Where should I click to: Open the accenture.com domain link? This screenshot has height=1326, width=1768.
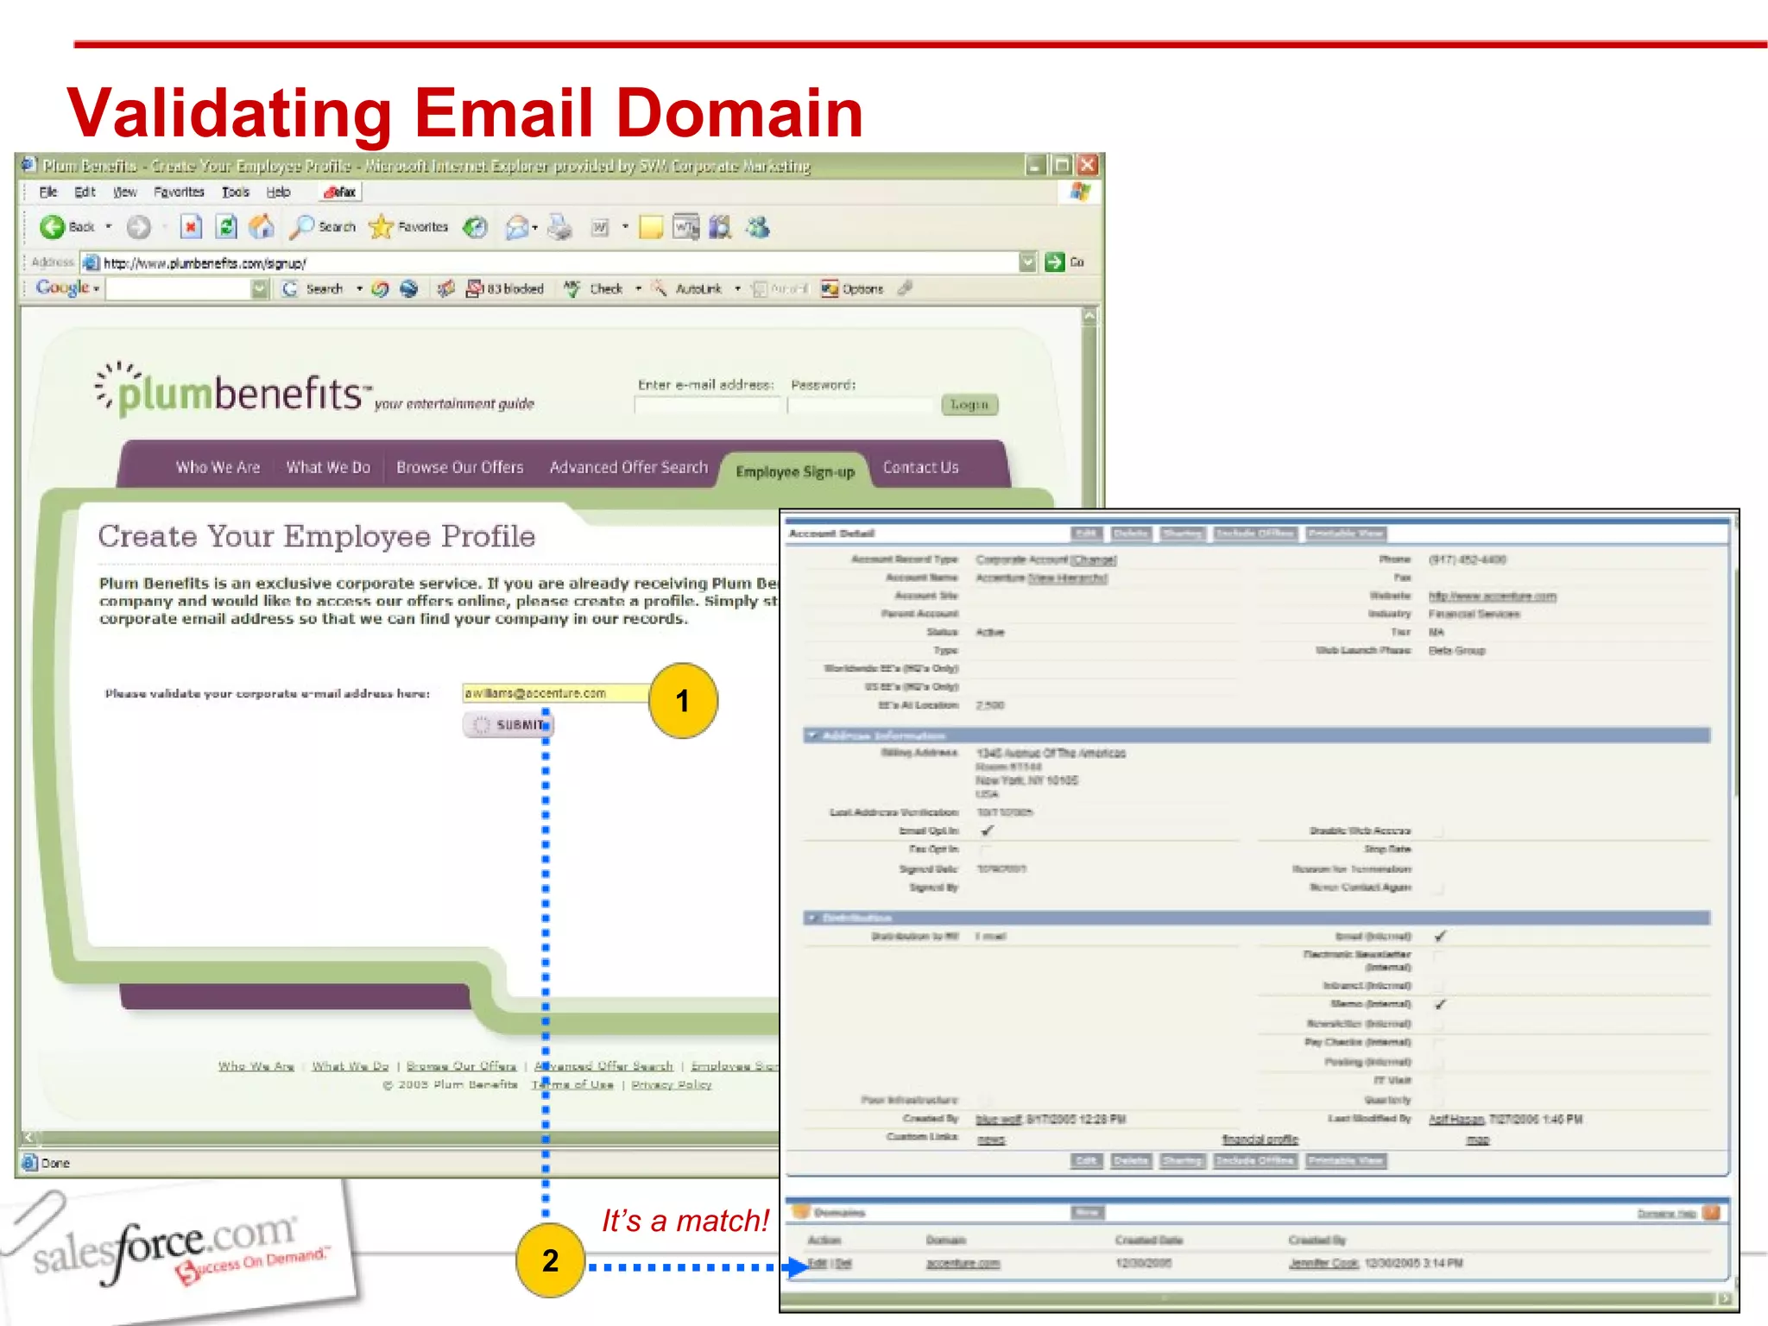pos(963,1263)
